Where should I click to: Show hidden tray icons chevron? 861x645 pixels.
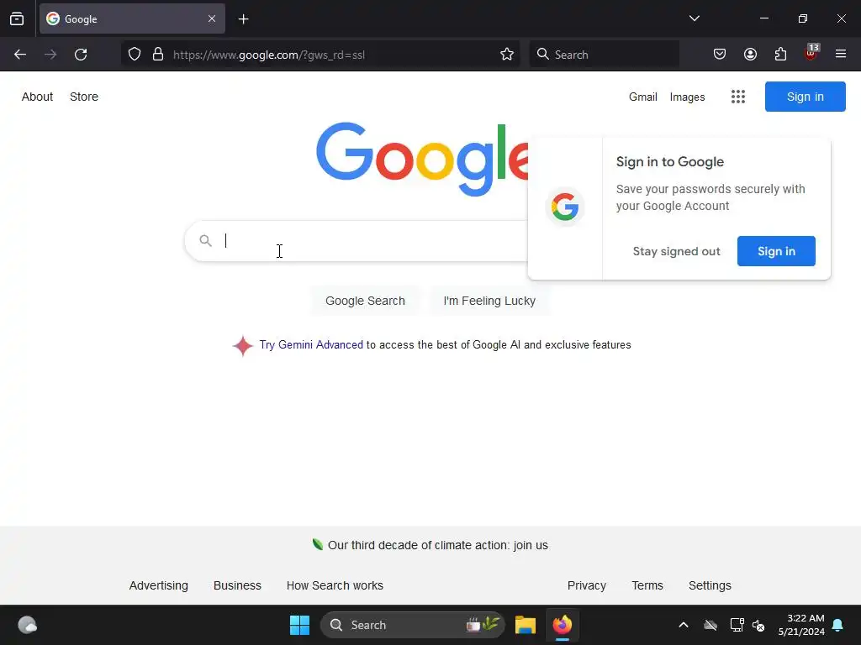pos(684,625)
